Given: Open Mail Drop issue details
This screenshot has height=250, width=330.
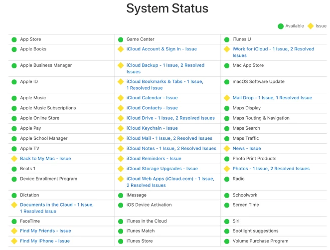Looking at the screenshot, I should click(x=272, y=98).
